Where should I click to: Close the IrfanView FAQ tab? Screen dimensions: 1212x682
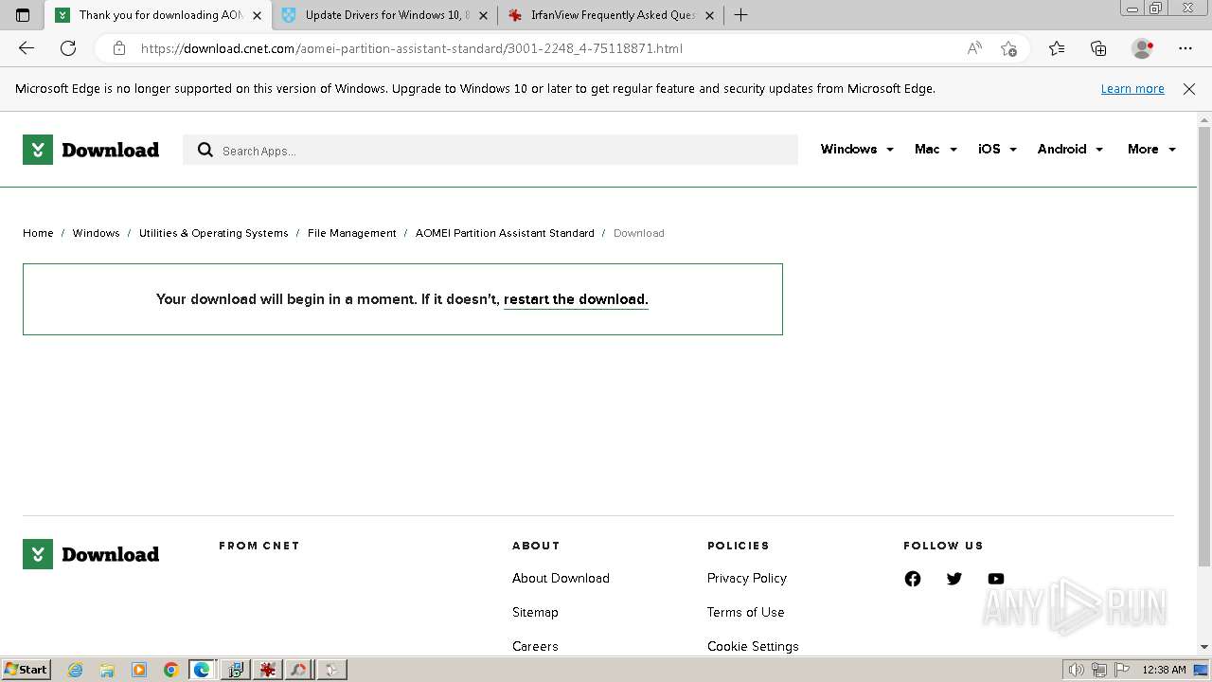pos(709,15)
